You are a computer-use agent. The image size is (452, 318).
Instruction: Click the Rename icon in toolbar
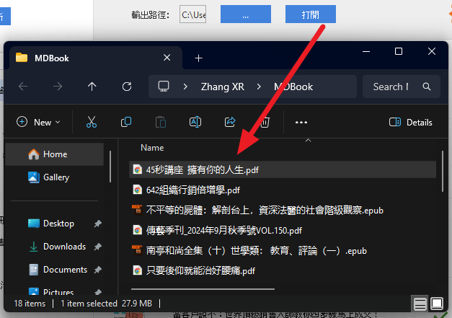[195, 123]
